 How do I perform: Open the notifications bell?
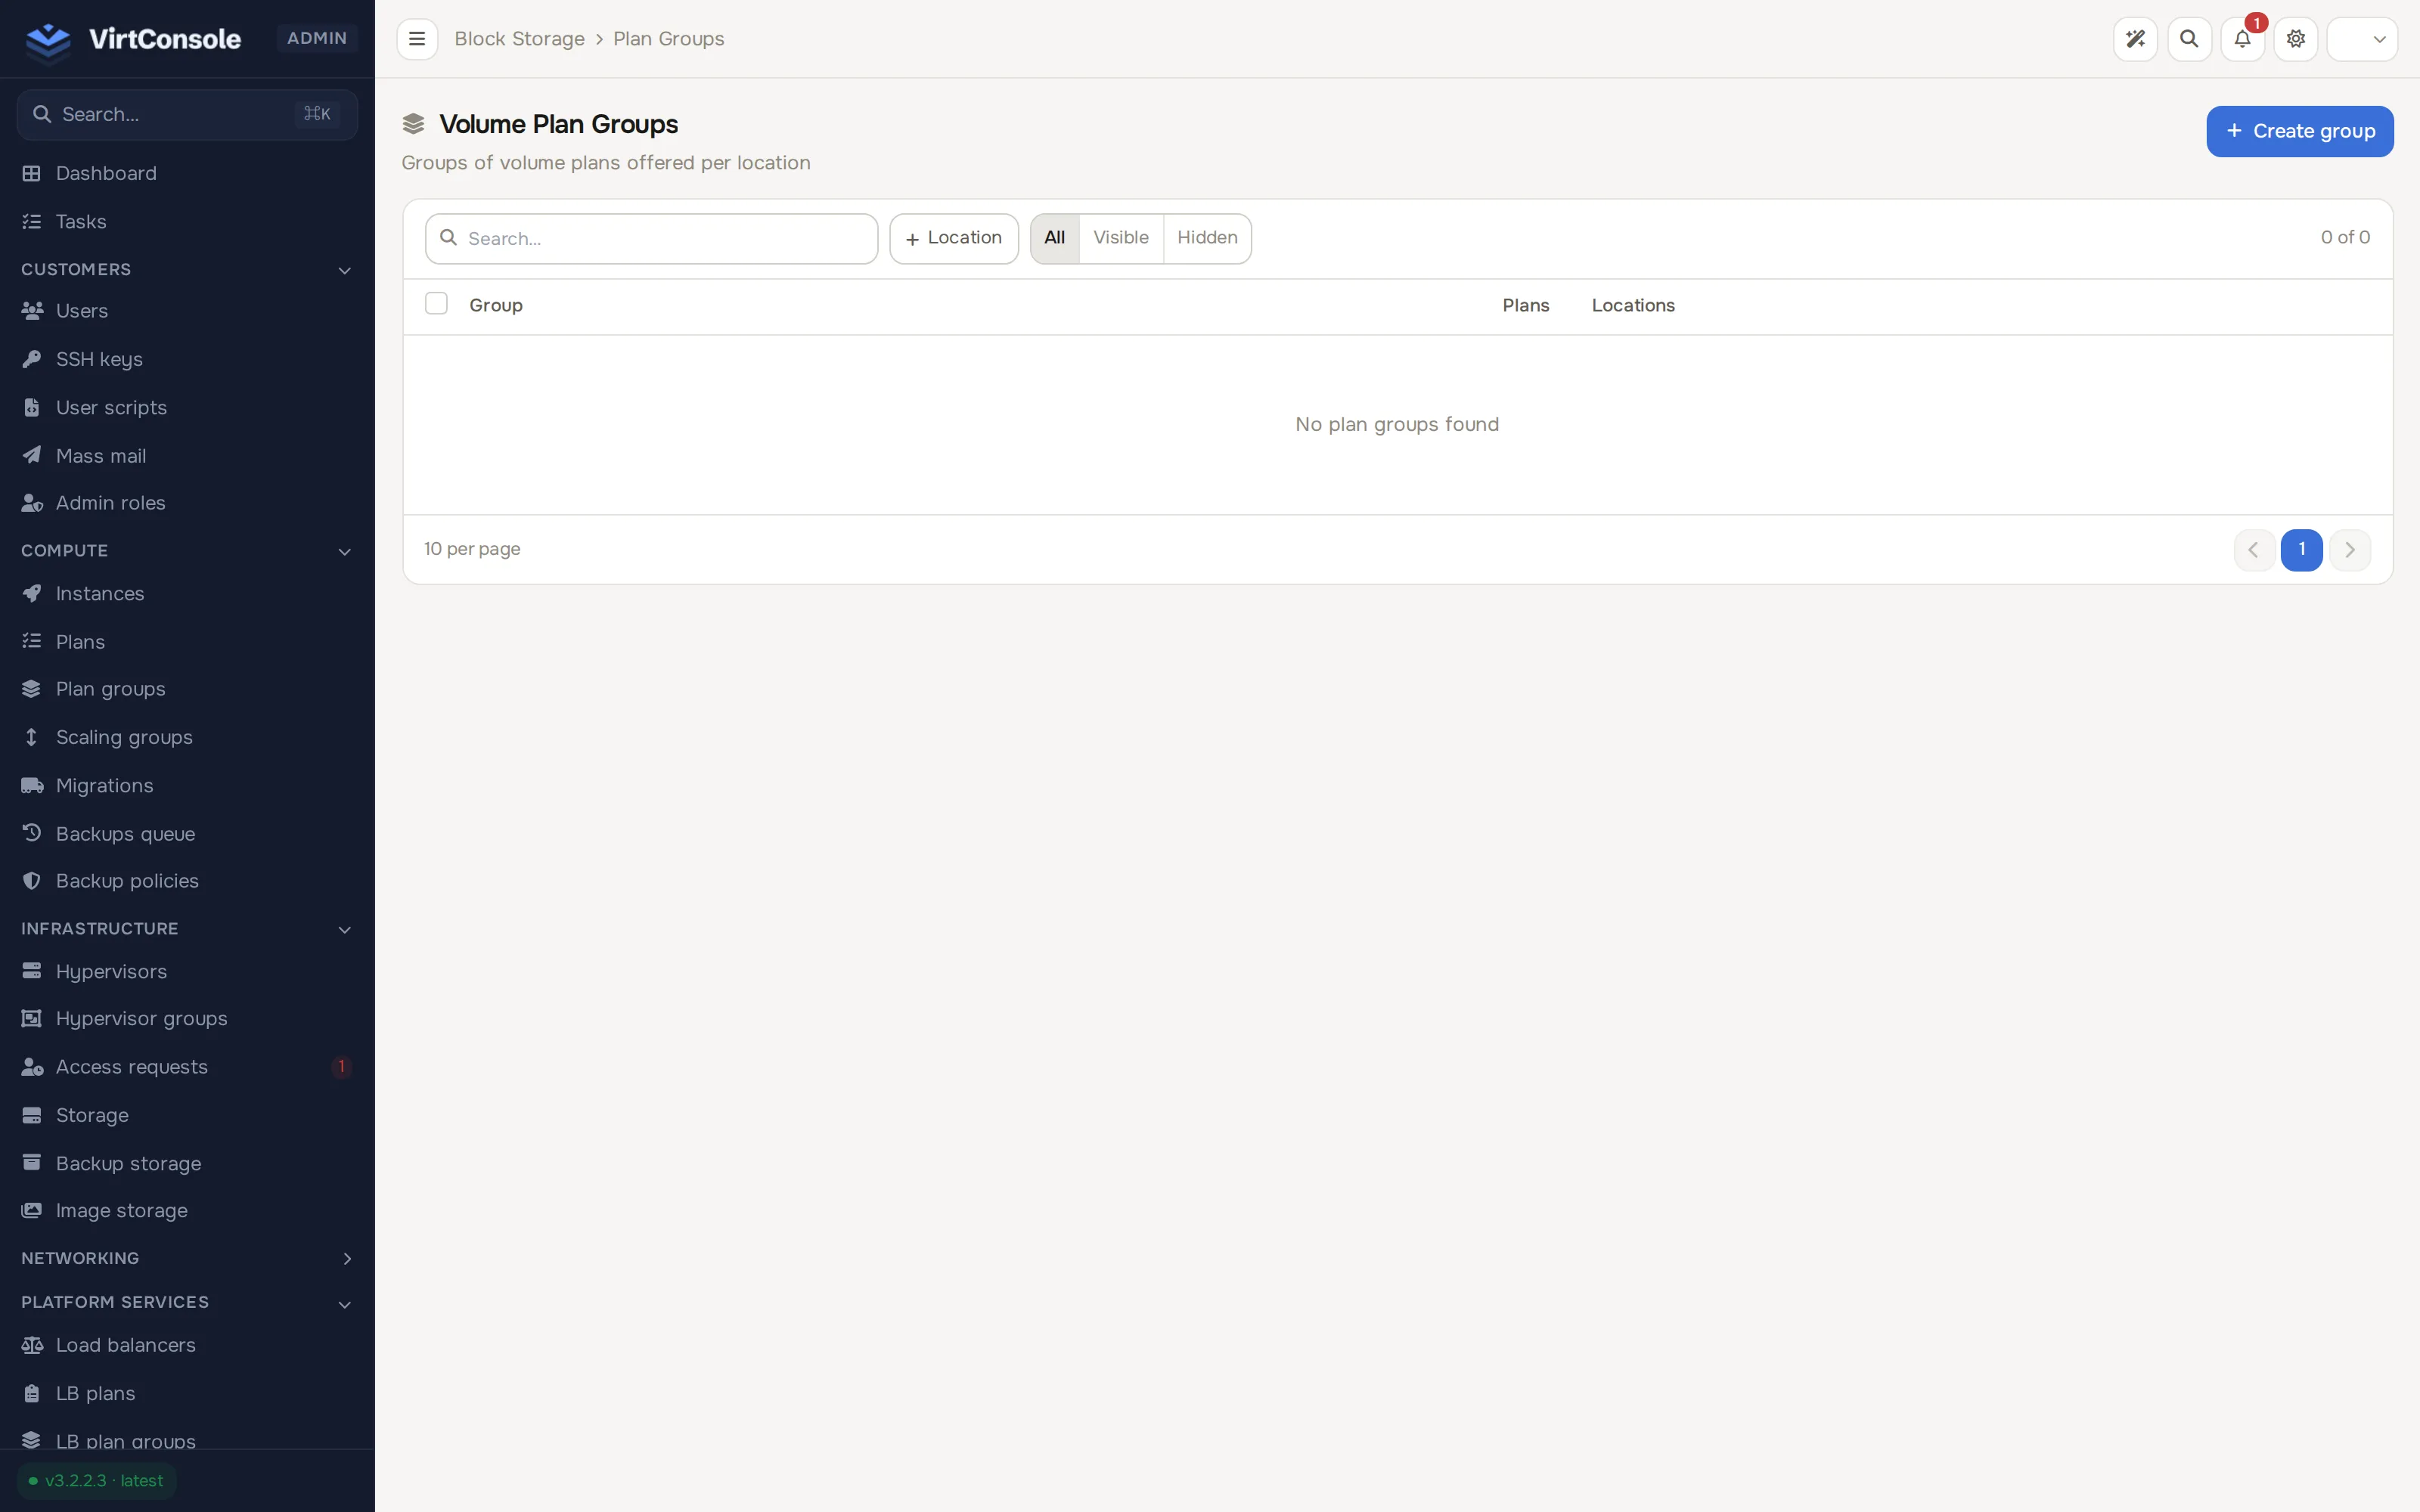point(2242,39)
